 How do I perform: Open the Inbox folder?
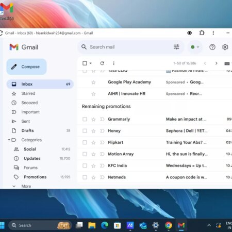point(40,84)
